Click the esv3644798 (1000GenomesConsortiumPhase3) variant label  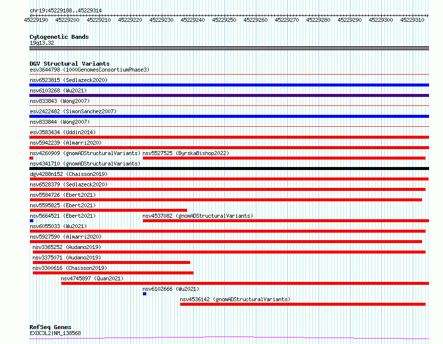(x=90, y=70)
